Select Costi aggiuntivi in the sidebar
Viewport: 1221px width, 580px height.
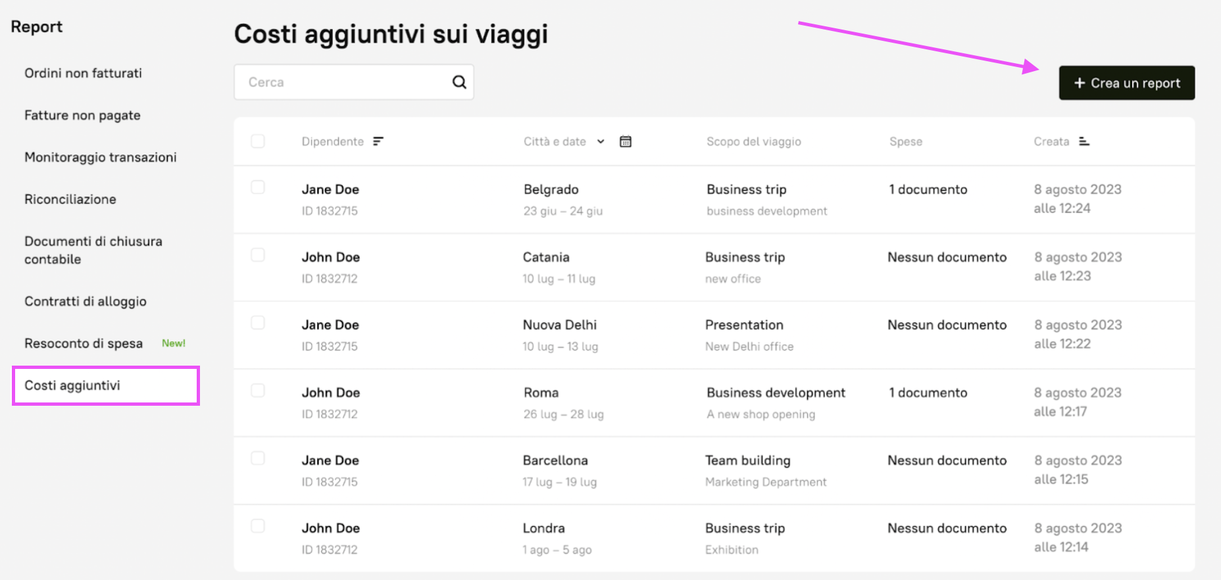[72, 385]
